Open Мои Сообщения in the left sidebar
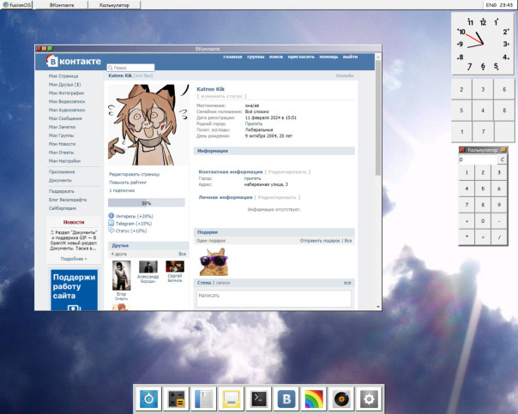Screen dimensions: 518x414 [65, 117]
